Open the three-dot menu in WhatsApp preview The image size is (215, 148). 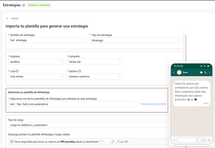[210, 73]
